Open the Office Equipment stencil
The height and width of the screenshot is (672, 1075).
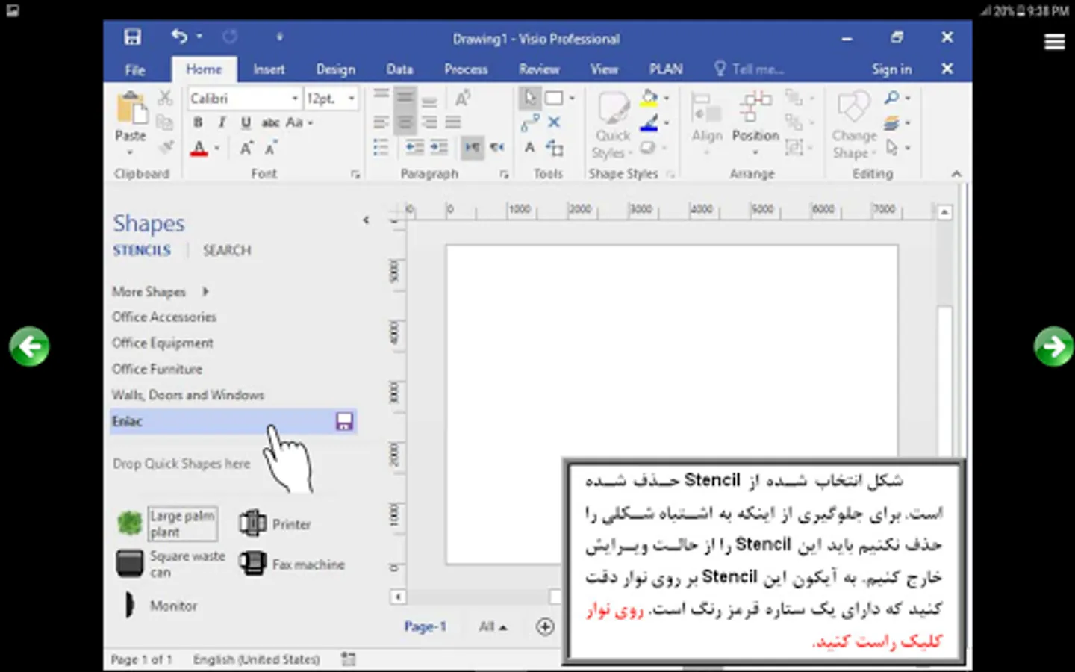pos(163,343)
